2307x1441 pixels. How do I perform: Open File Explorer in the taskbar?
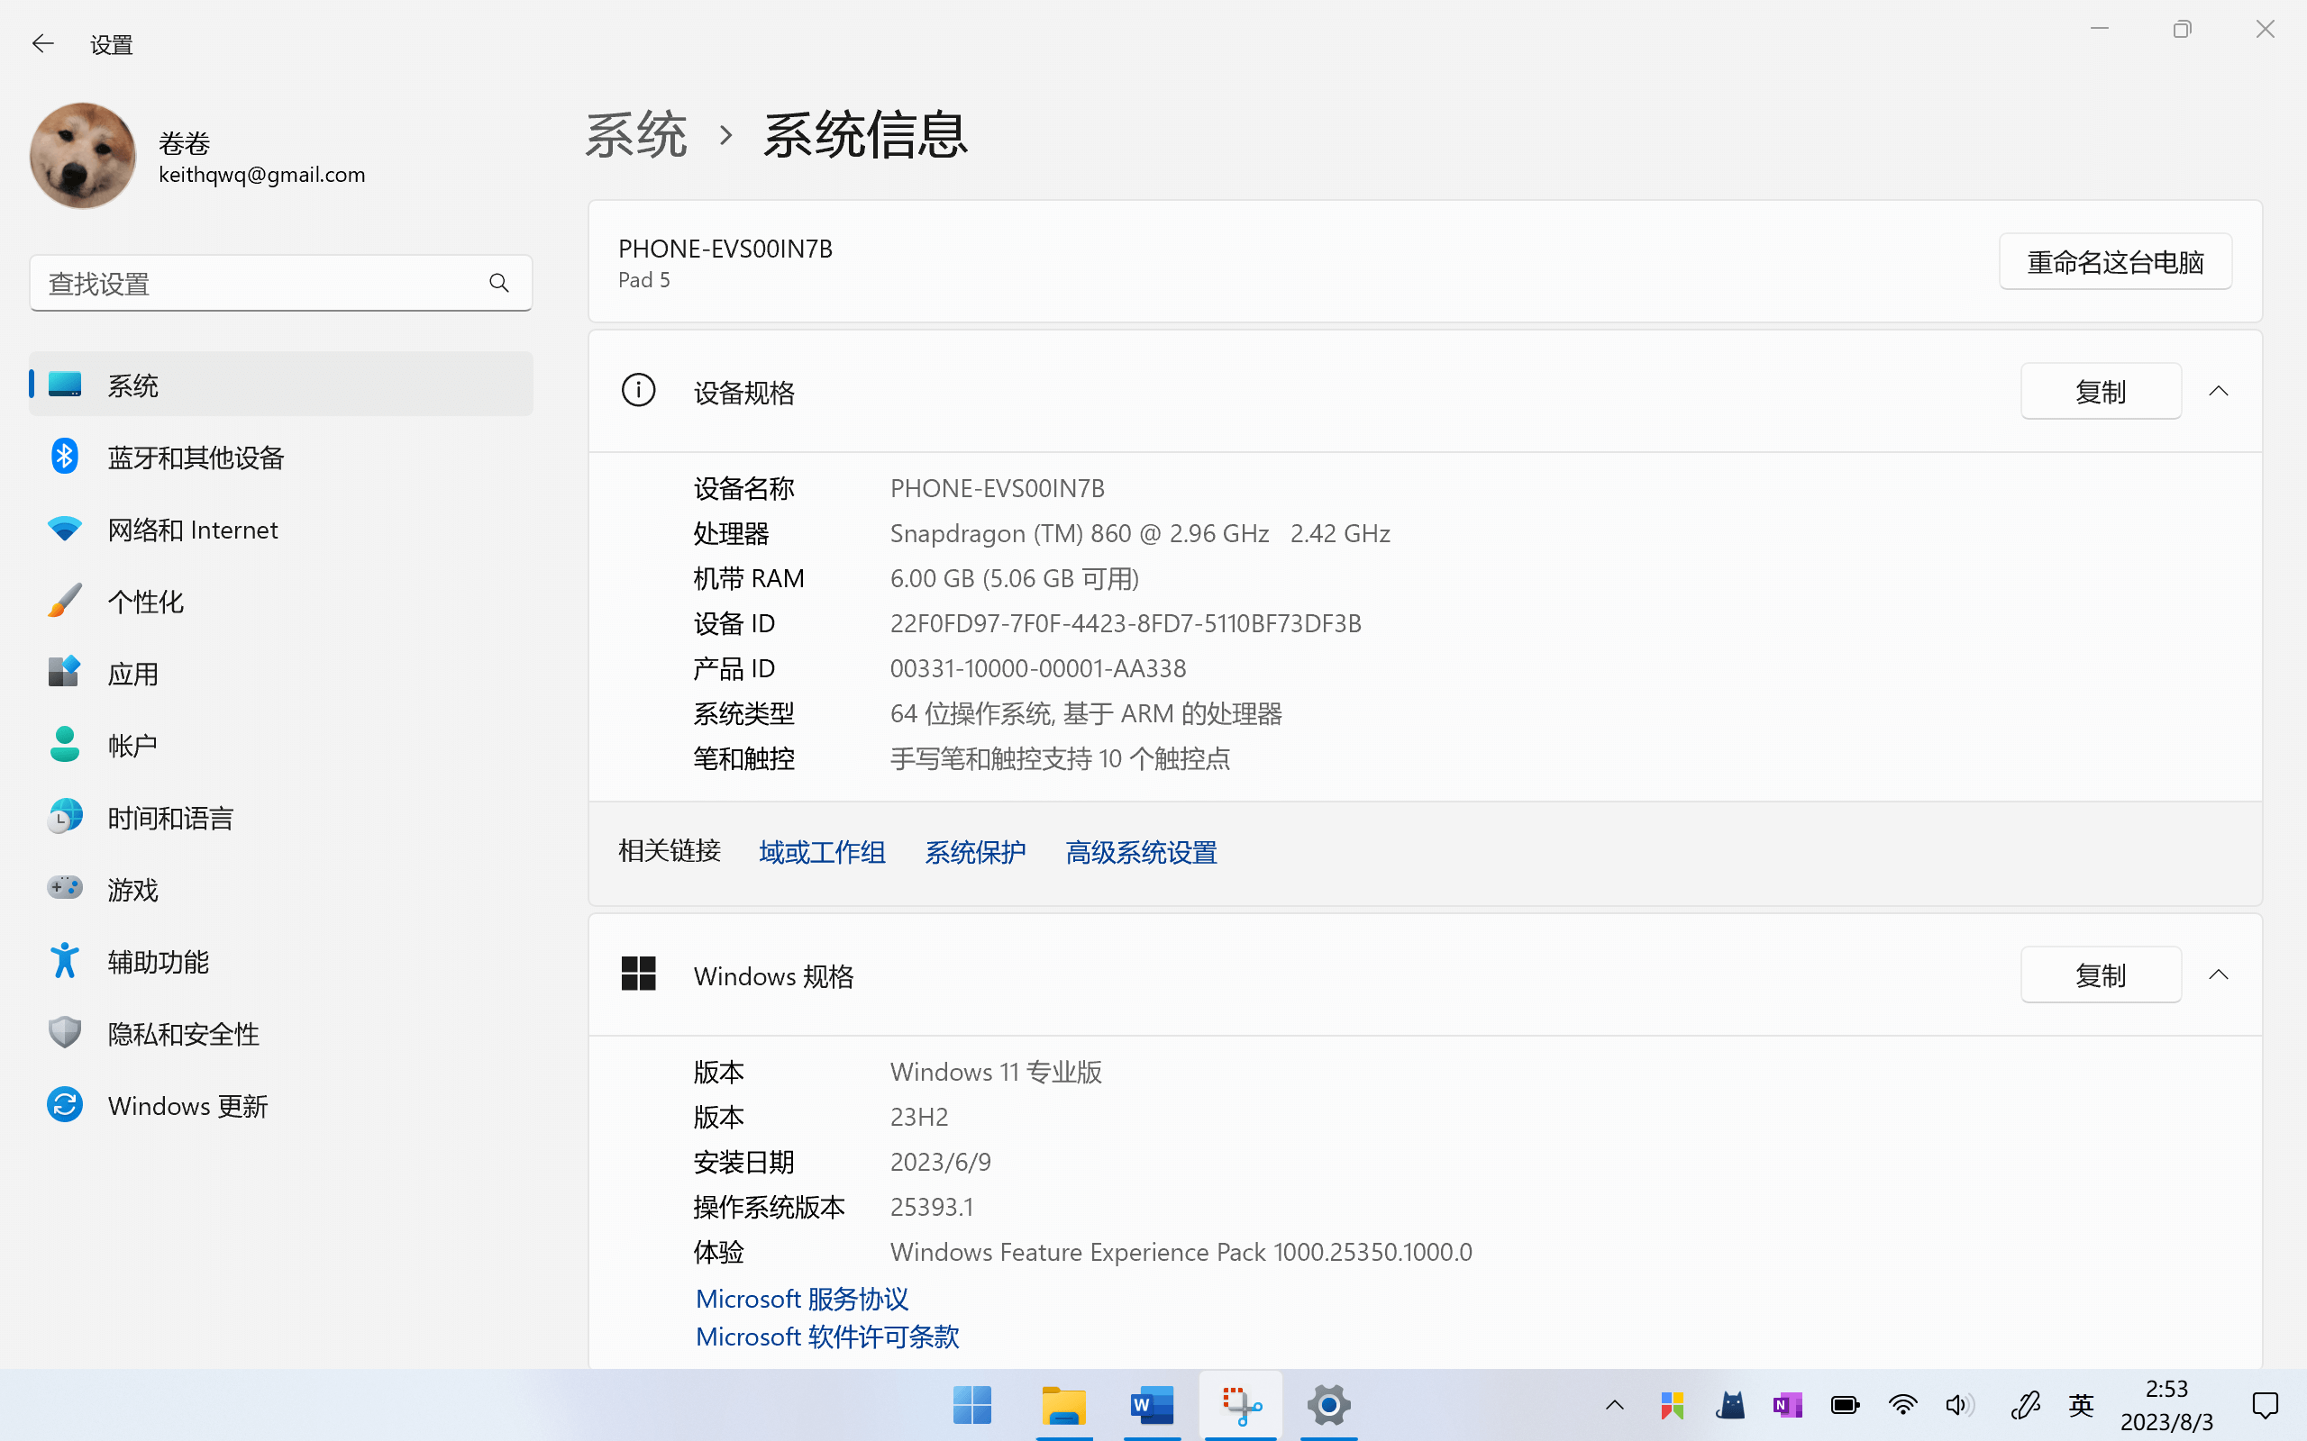coord(1063,1405)
